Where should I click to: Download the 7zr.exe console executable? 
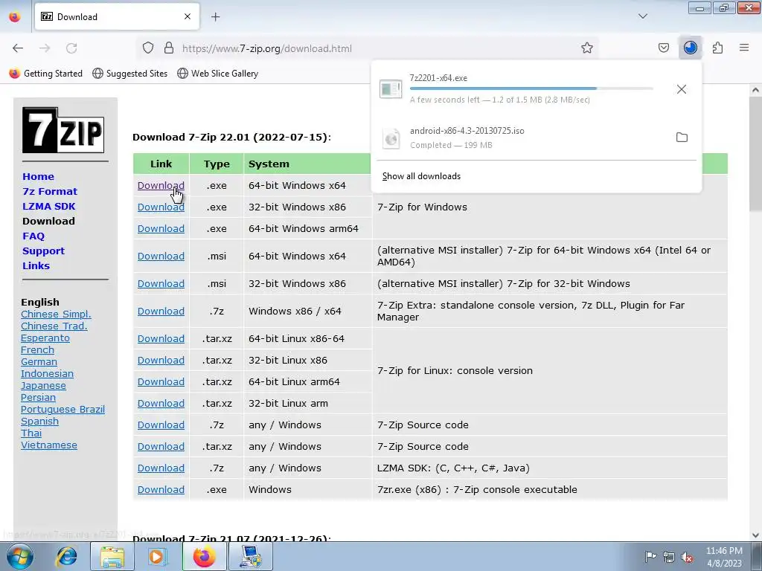click(161, 489)
